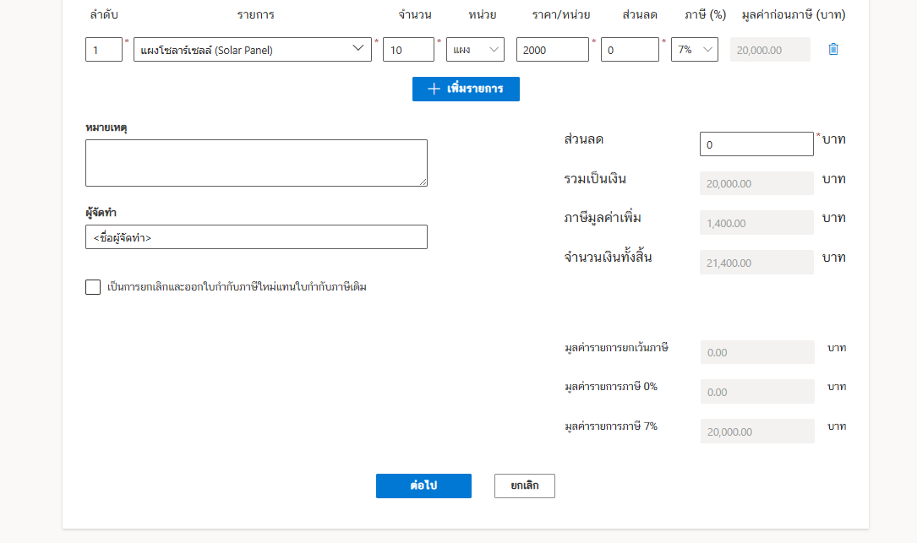Click the plus icon on add item button
The height and width of the screenshot is (543, 917).
(434, 89)
